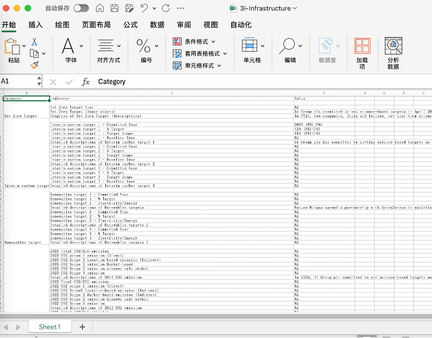
Task: Open the 单元格 cells group
Action: pos(252,50)
